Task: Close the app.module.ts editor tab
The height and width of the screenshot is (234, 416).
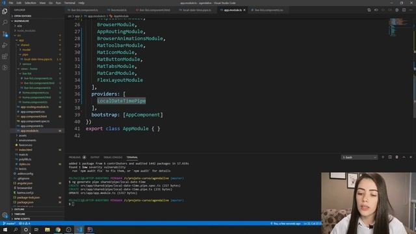Action: 244,10
